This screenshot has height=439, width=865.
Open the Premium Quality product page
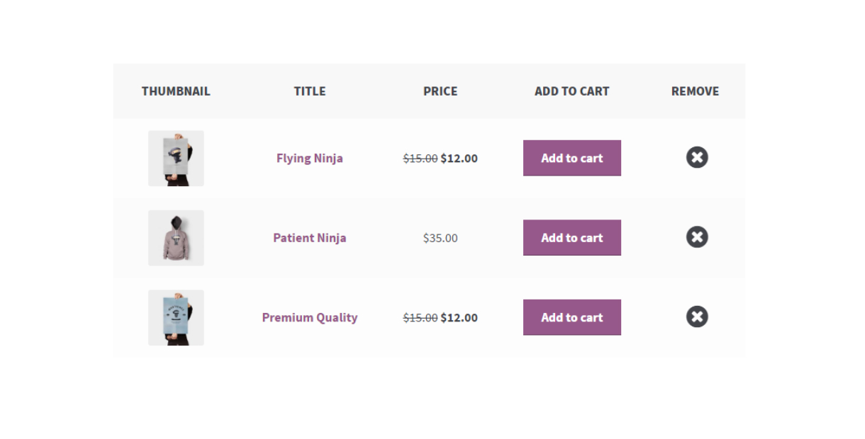pyautogui.click(x=309, y=317)
